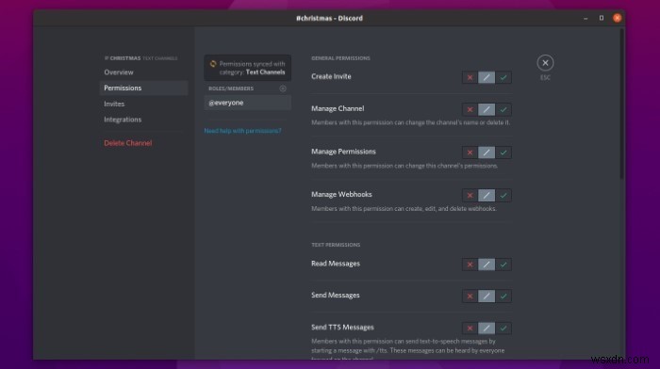Allow the Send Messages permission

coord(503,297)
